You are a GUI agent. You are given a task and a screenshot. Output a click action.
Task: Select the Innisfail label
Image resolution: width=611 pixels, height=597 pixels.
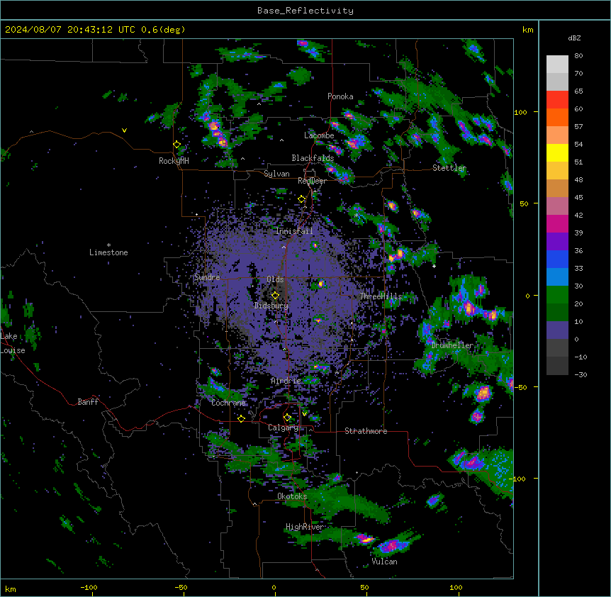pos(294,231)
